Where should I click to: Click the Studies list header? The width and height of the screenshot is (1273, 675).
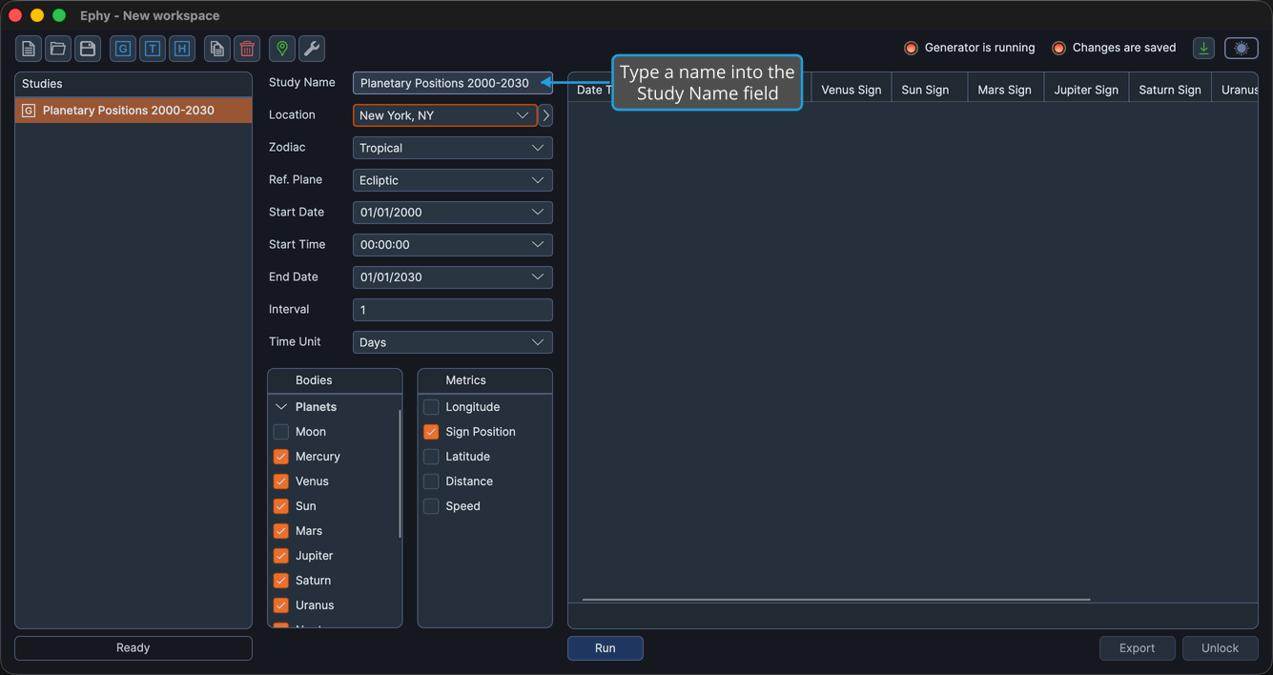[133, 84]
